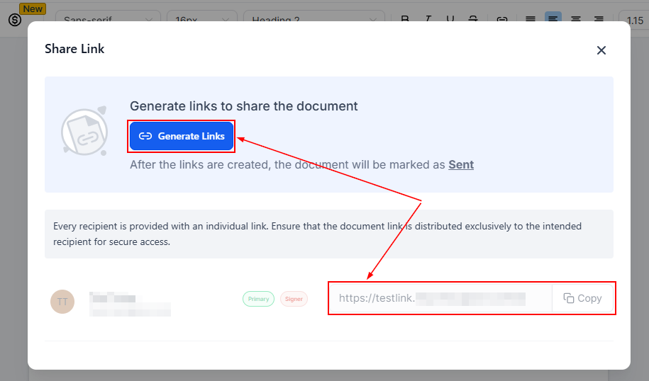Click the pink Signer badge
The image size is (649, 381).
294,299
